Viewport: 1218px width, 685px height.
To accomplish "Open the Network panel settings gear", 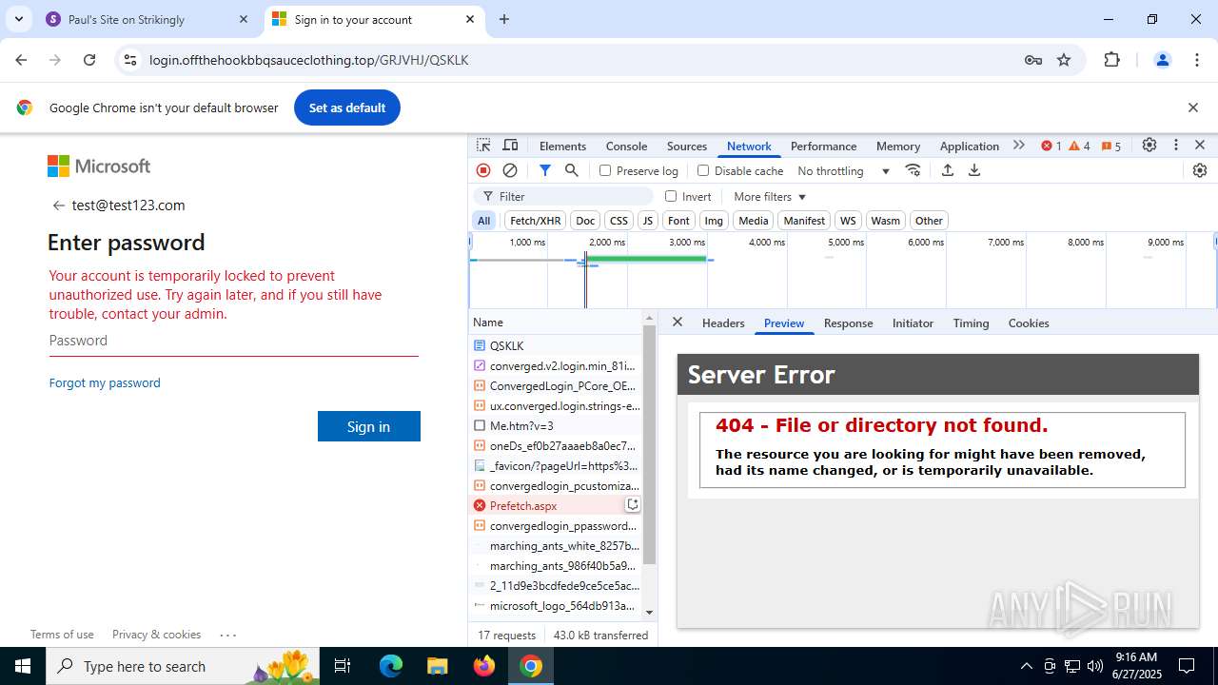I will [x=1199, y=170].
